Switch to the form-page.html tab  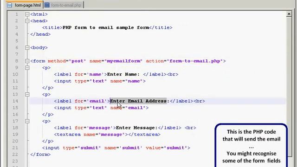(24, 5)
